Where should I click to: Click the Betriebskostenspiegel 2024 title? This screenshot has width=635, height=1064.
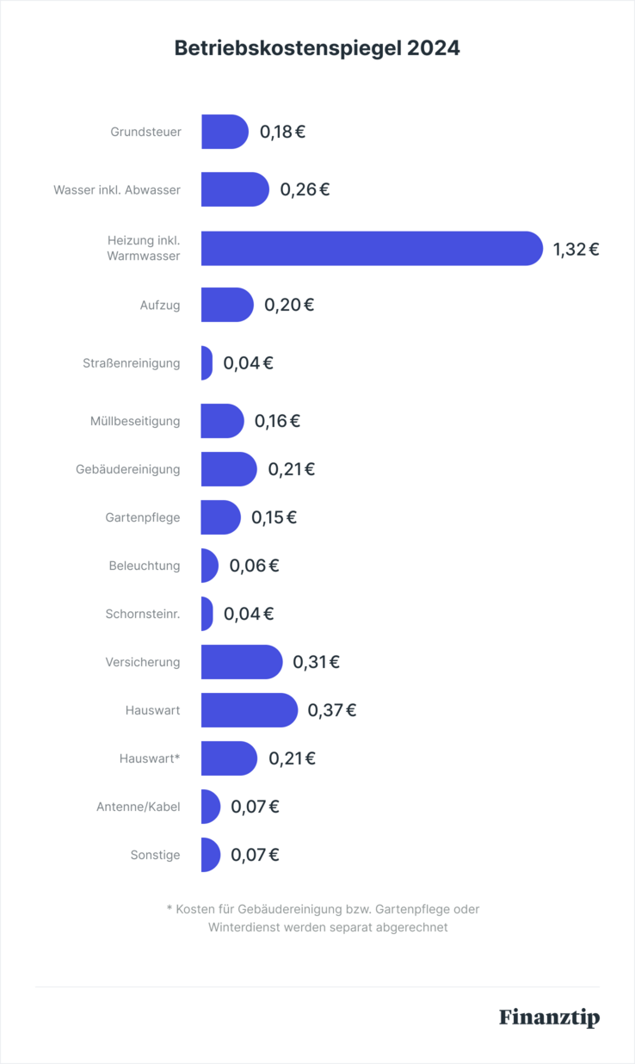pos(317,48)
